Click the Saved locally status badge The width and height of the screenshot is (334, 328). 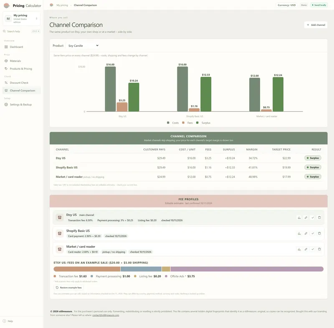pos(319,5)
